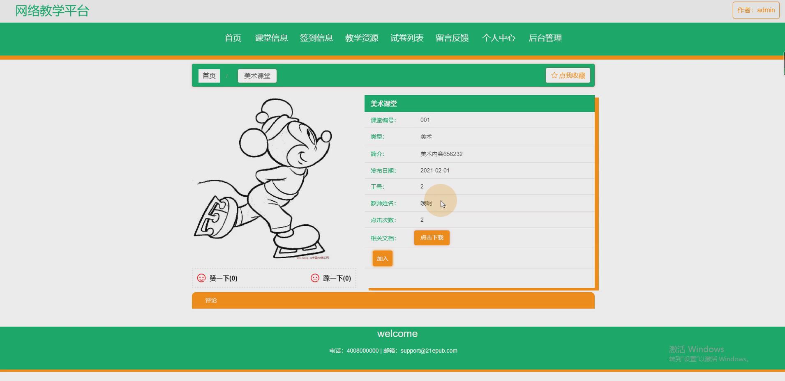Go to 留言反馈 menu item
785x381 pixels.
pyautogui.click(x=452, y=38)
